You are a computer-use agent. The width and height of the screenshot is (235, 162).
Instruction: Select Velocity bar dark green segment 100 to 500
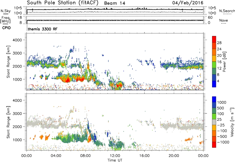[214, 111]
